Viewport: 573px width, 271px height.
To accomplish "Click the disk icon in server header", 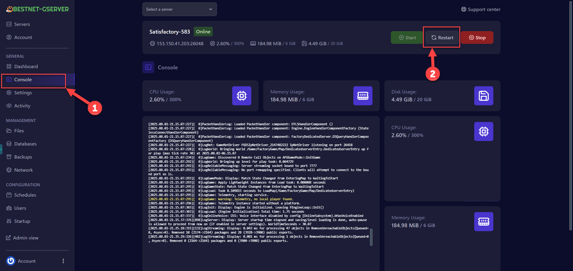I will [x=304, y=43].
